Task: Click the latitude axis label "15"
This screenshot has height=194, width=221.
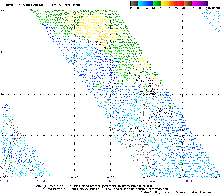Action: coord(2,52)
